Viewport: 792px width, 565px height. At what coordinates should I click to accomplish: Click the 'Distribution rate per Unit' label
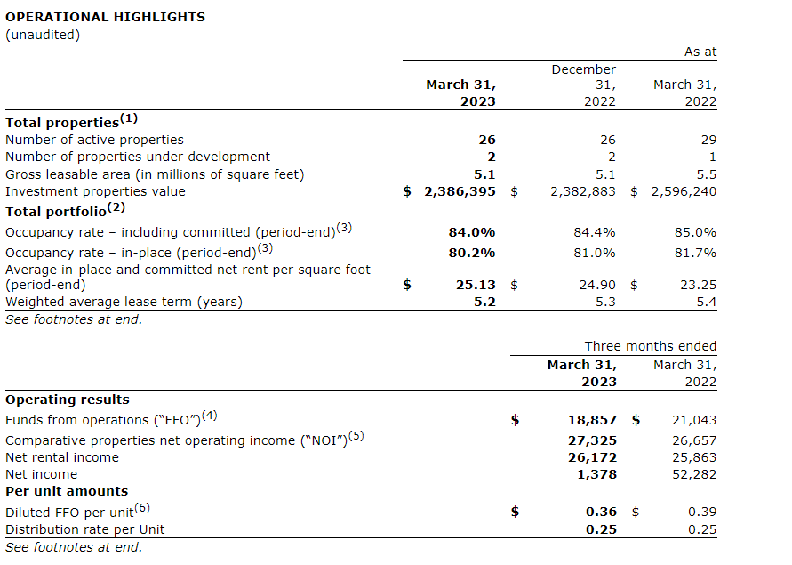coord(85,529)
